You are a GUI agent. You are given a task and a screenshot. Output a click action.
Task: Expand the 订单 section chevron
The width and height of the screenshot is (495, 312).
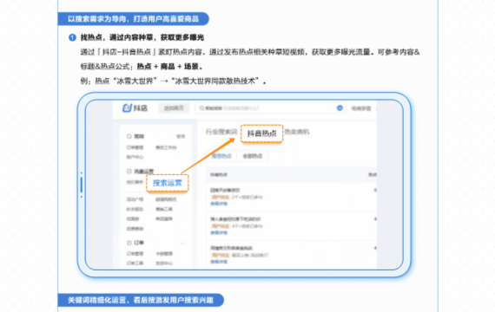coord(182,243)
